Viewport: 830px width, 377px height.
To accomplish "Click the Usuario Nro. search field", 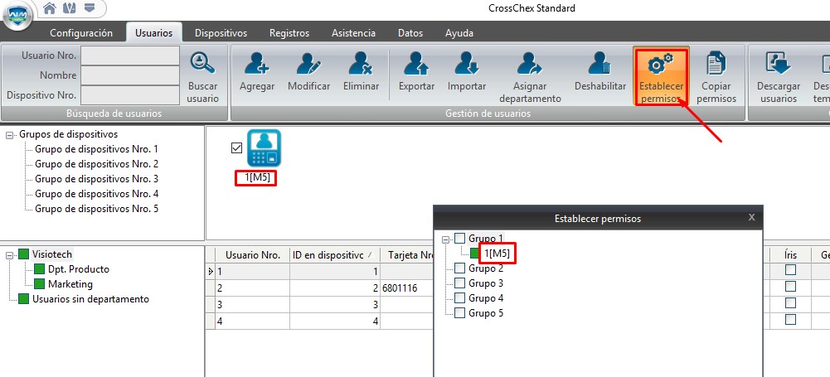I will point(130,56).
